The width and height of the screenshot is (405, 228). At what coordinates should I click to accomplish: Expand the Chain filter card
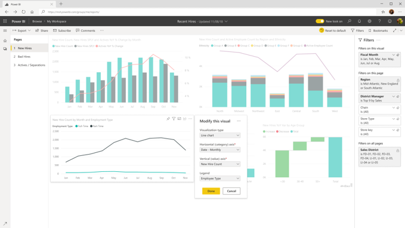pos(394,107)
